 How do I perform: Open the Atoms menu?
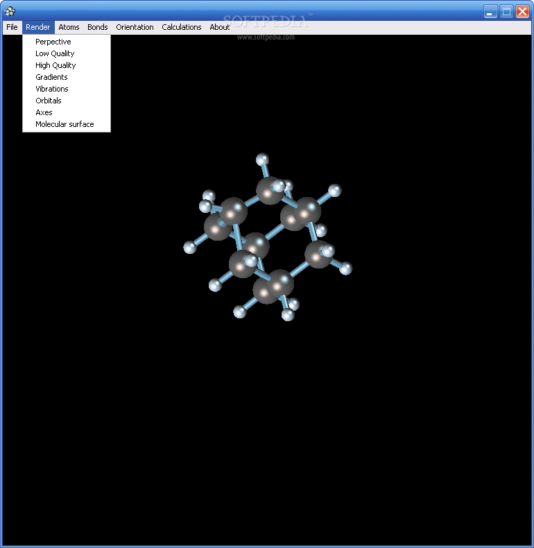click(x=69, y=27)
